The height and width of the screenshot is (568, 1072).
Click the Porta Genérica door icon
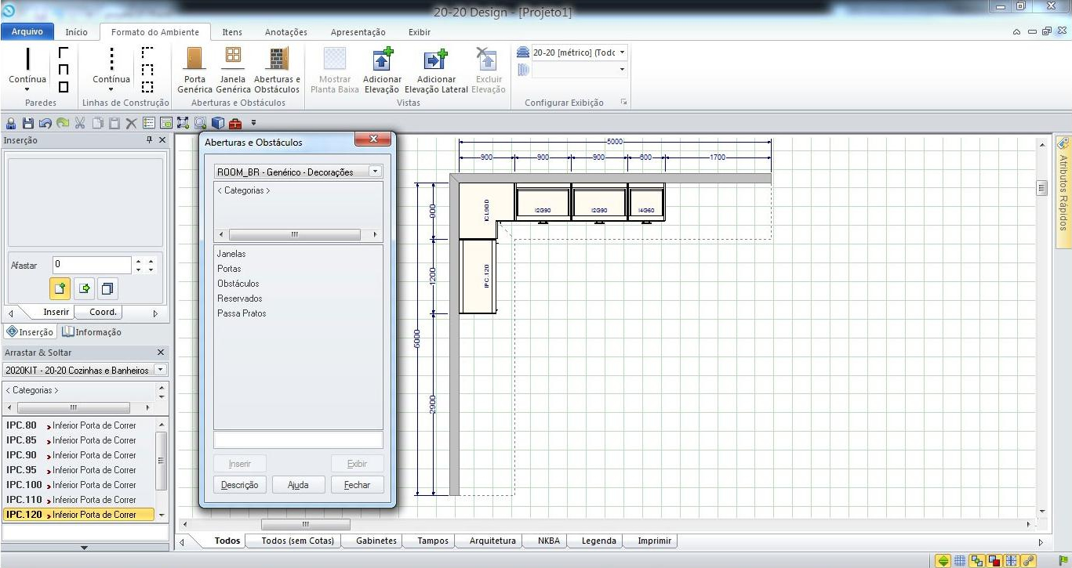click(194, 59)
